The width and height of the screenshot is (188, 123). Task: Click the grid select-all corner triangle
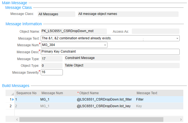[12, 94]
